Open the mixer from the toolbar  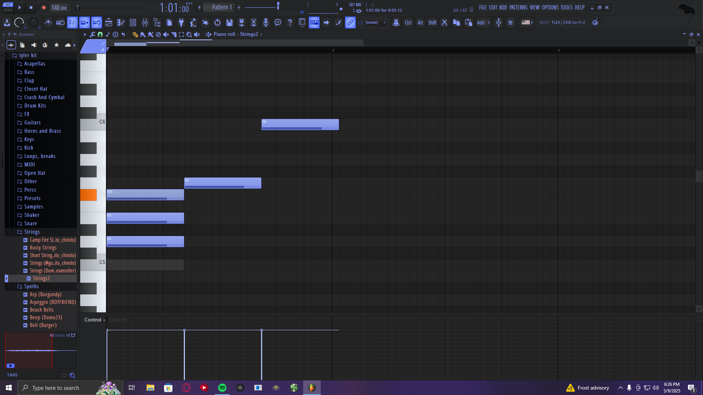(x=145, y=23)
